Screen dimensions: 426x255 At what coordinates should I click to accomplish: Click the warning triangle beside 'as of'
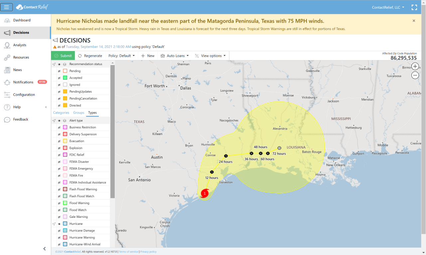pos(55,47)
